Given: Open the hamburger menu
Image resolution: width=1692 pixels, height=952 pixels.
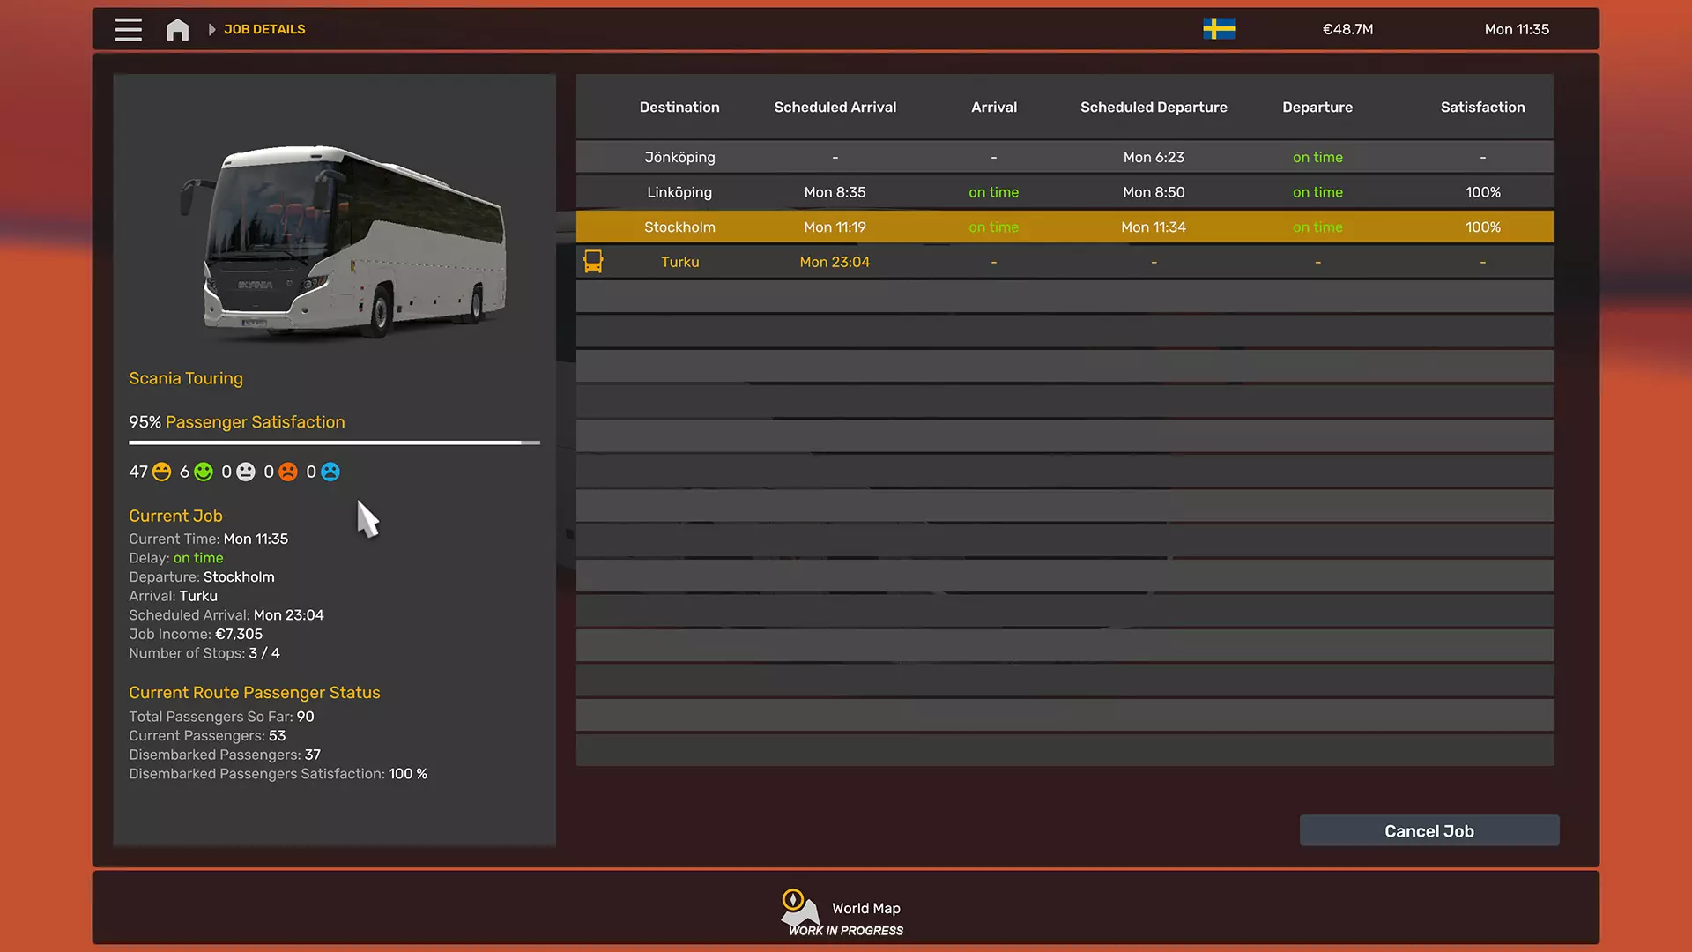Looking at the screenshot, I should click(x=128, y=29).
